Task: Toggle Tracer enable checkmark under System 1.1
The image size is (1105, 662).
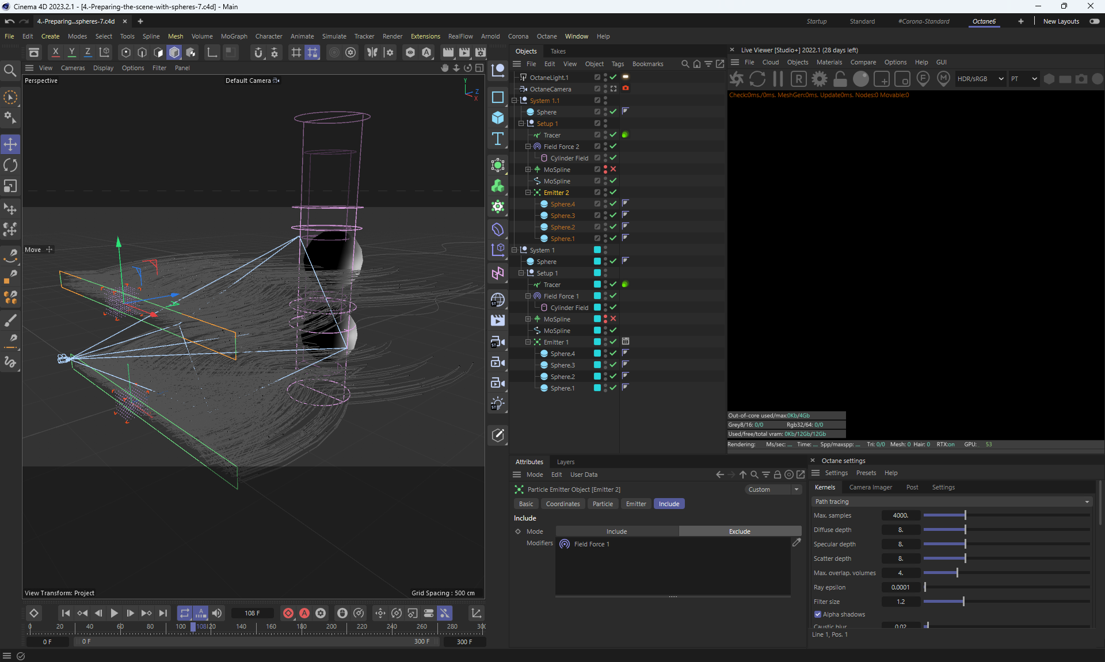Action: pos(613,135)
